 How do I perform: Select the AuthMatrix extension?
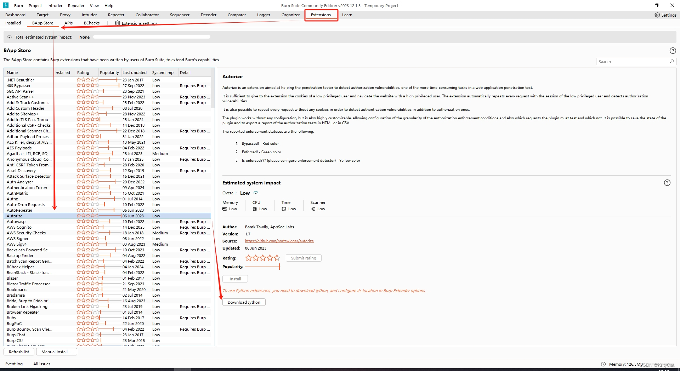point(107,193)
